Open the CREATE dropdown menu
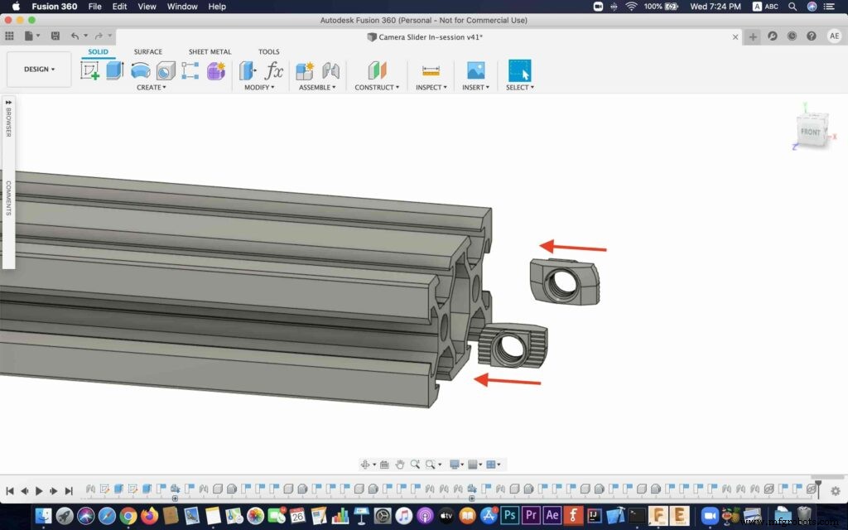848x530 pixels. 152,87
